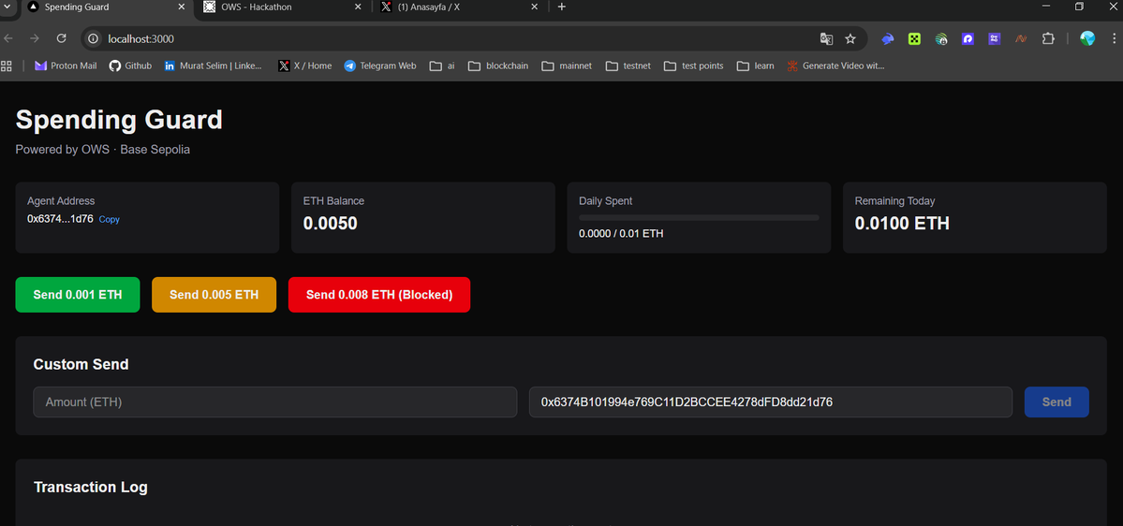1123x526 pixels.
Task: Open the tab search dropdown arrow
Action: click(x=7, y=7)
